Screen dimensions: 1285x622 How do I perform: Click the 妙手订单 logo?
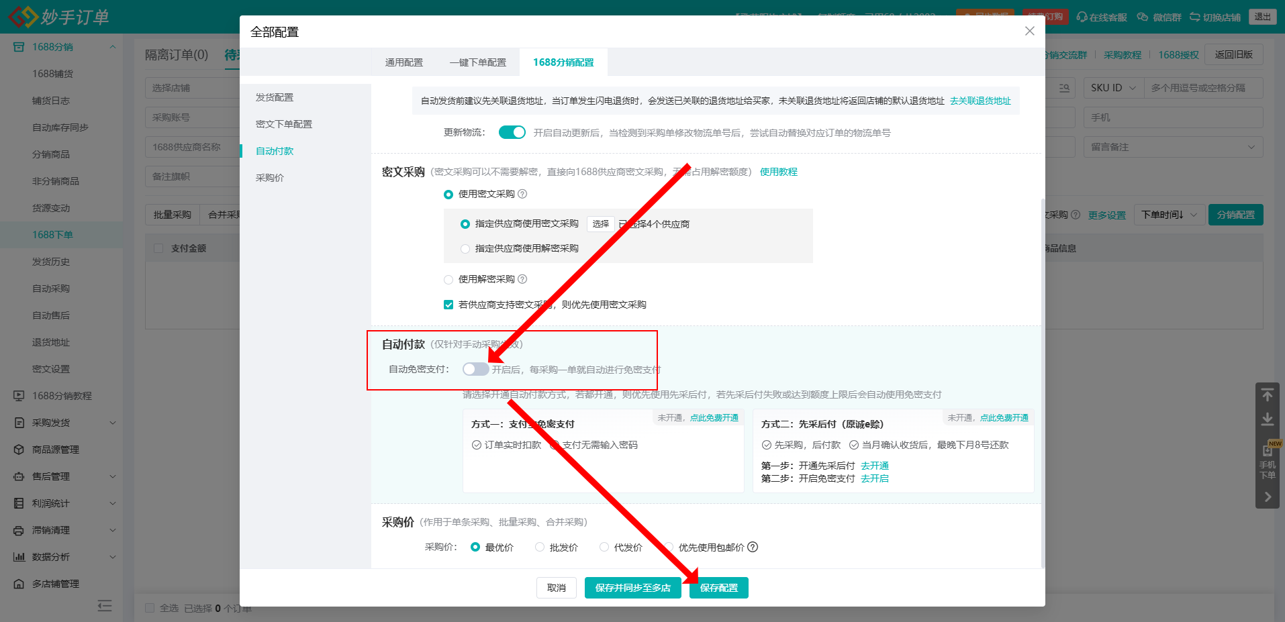click(58, 17)
